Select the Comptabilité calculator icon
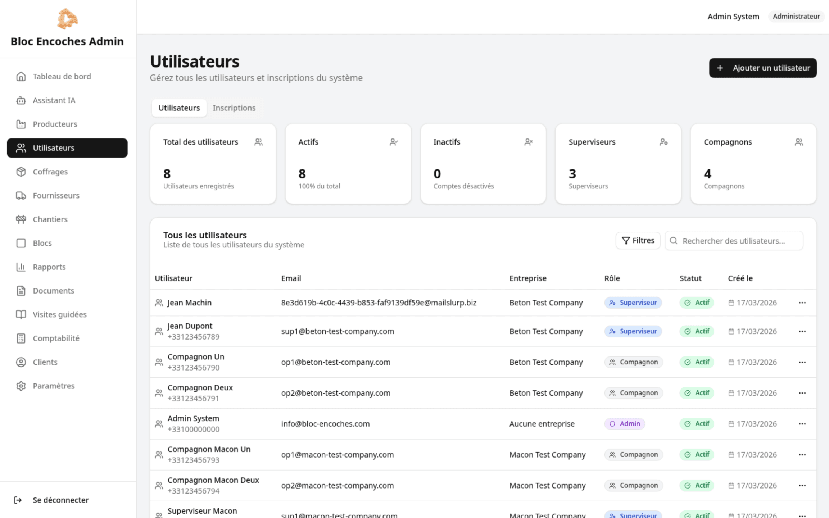Image resolution: width=829 pixels, height=518 pixels. (21, 338)
